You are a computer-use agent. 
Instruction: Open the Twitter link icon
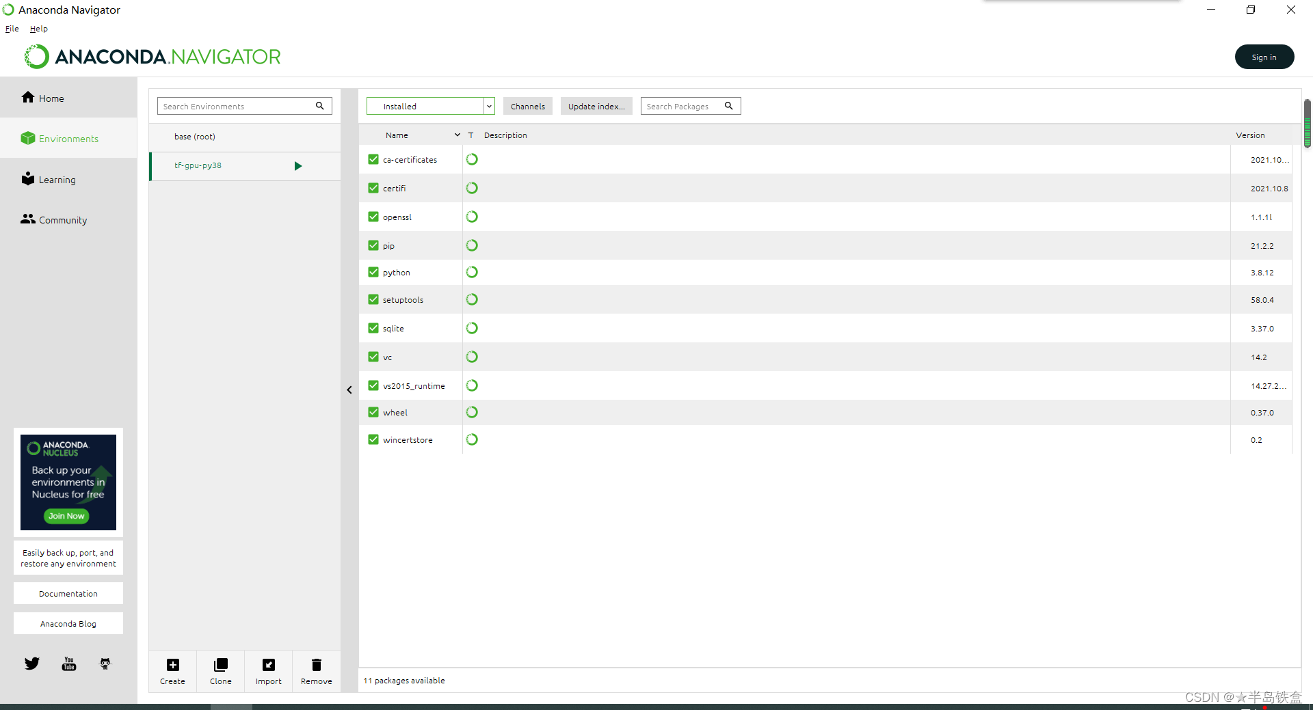click(32, 664)
